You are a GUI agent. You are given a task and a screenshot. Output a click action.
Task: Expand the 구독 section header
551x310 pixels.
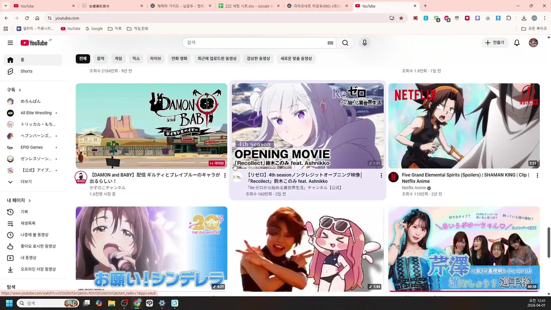pyautogui.click(x=14, y=90)
